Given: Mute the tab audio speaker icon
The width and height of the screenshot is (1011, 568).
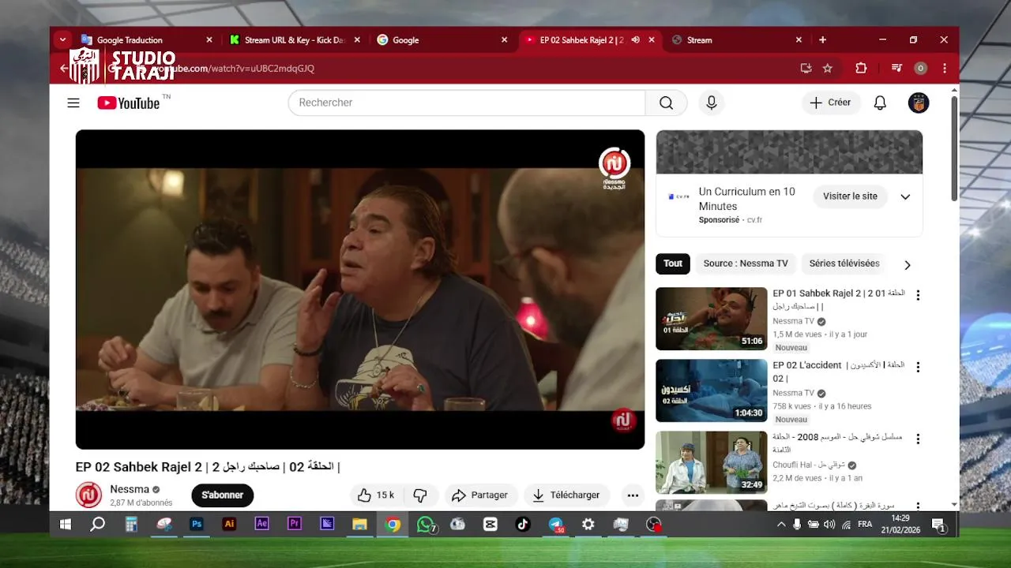Looking at the screenshot, I should click(635, 39).
